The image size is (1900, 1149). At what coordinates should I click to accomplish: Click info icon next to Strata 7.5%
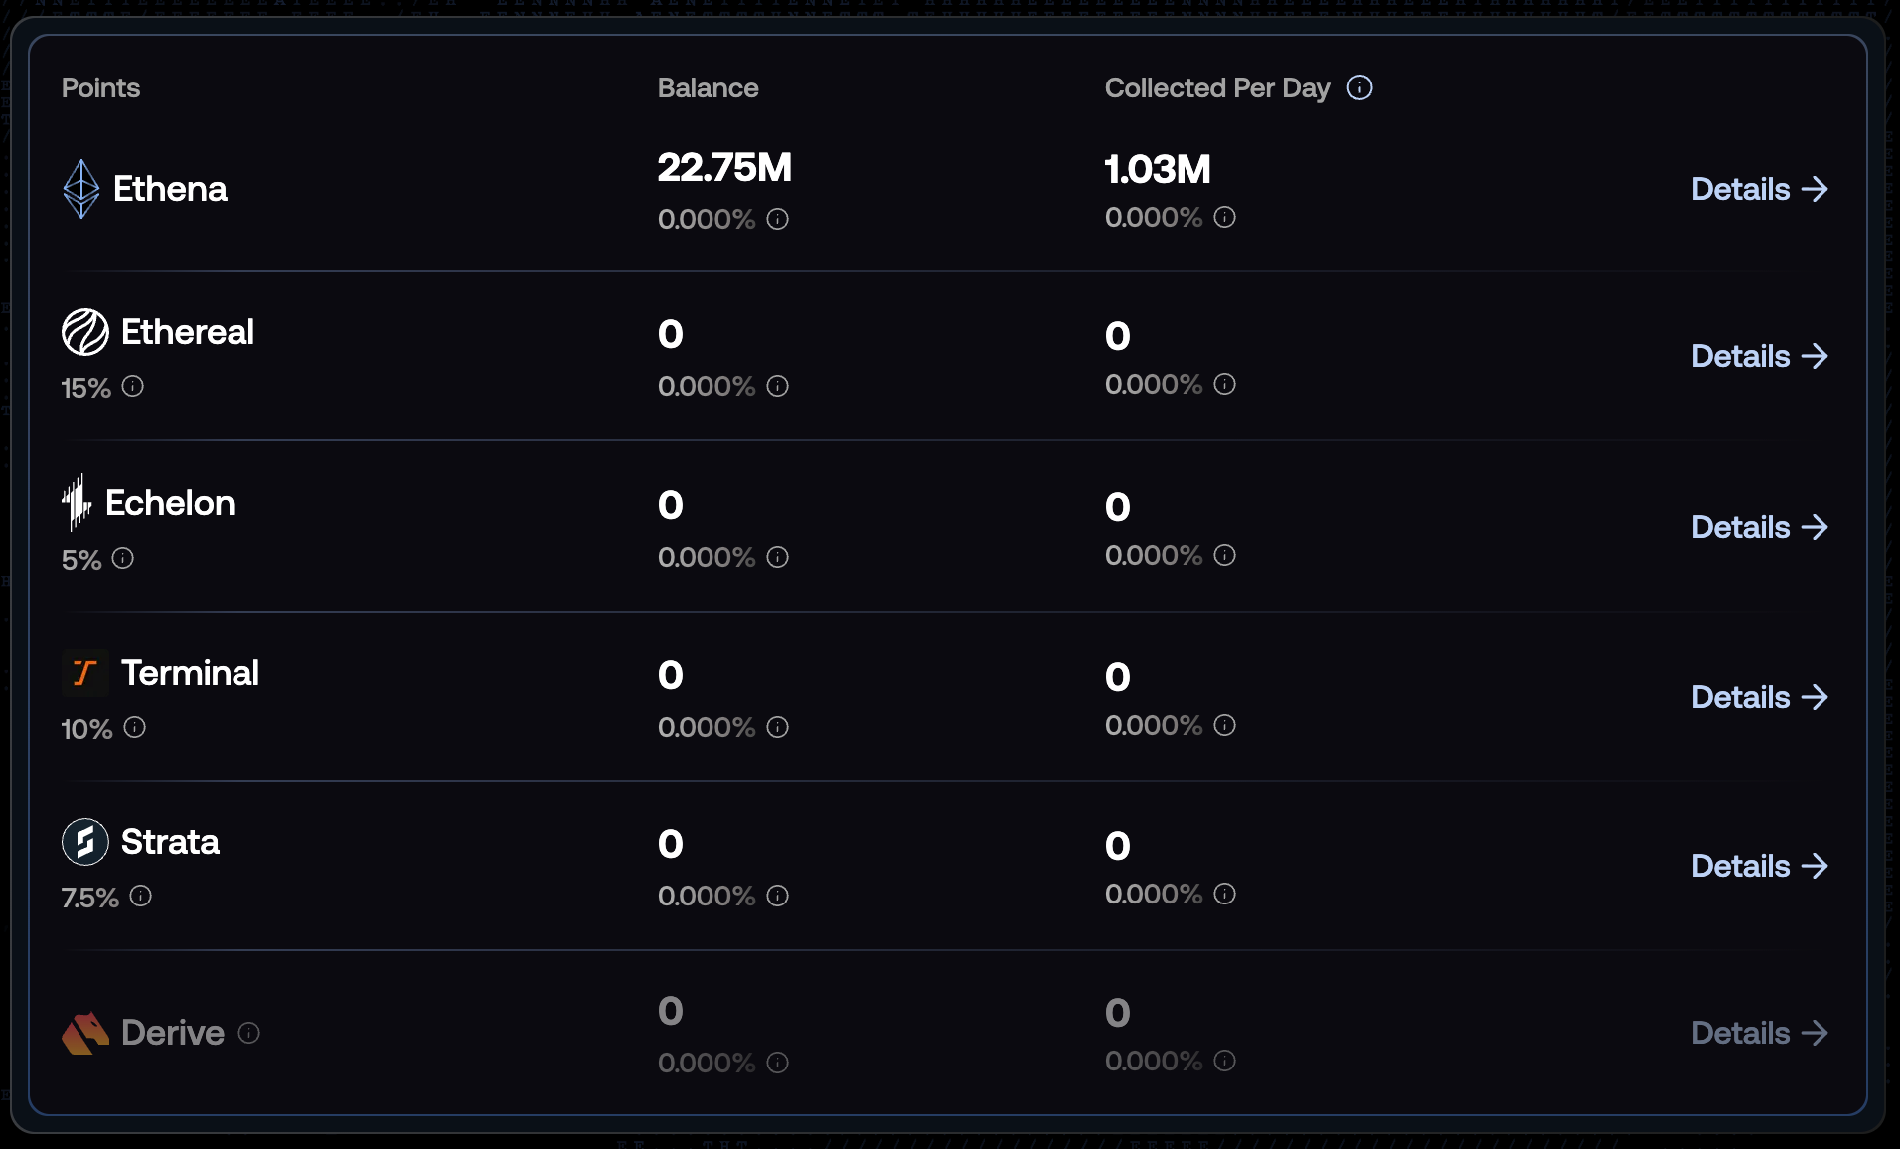click(x=141, y=897)
